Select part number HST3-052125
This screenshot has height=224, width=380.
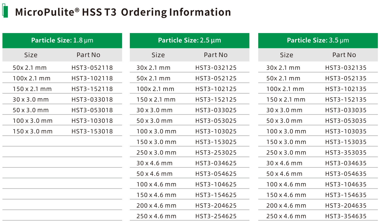click(x=216, y=78)
